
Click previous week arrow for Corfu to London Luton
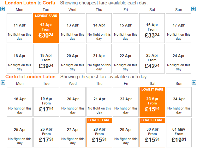click(3, 83)
